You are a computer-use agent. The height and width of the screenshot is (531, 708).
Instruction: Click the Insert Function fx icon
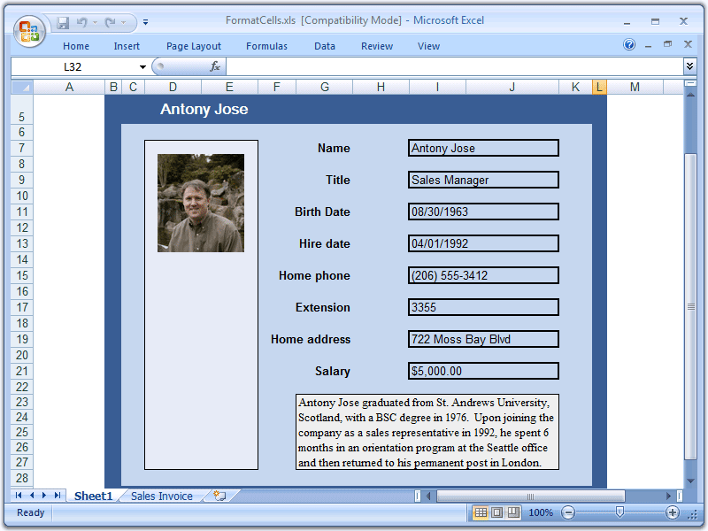click(x=215, y=66)
